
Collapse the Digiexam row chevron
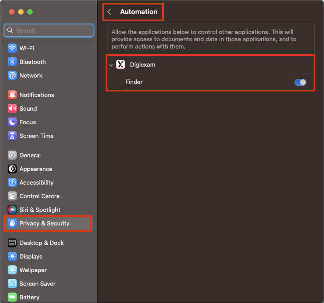pos(111,65)
